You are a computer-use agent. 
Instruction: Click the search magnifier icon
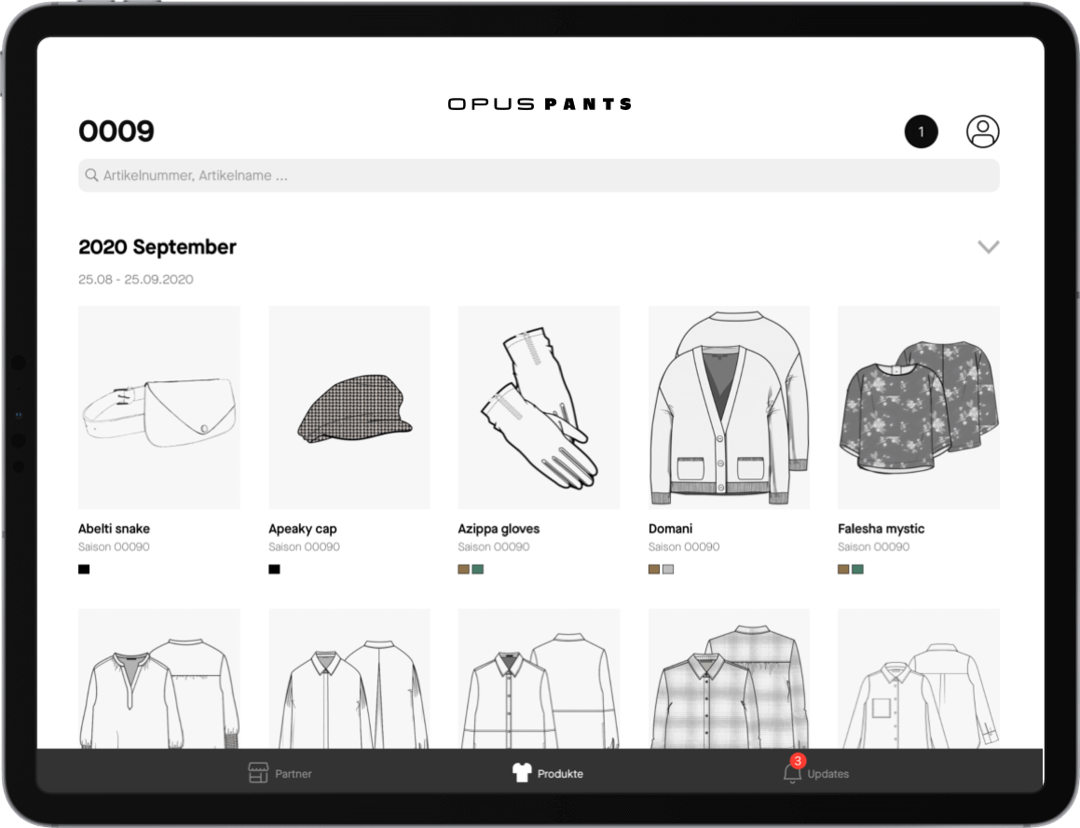click(91, 175)
